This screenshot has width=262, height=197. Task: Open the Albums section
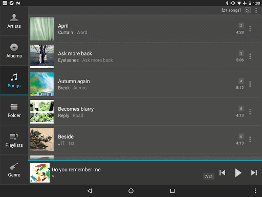(x=14, y=51)
